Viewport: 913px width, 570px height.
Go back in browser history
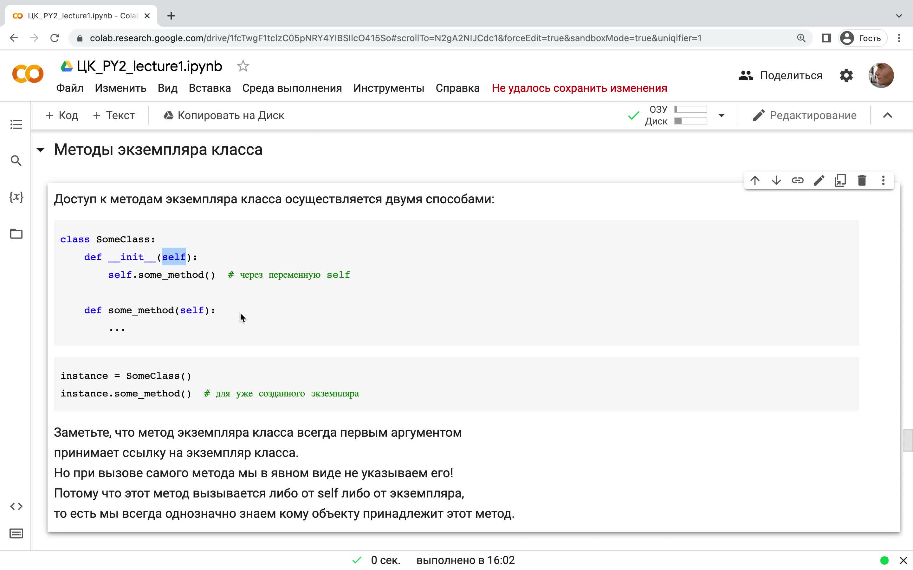pyautogui.click(x=14, y=38)
